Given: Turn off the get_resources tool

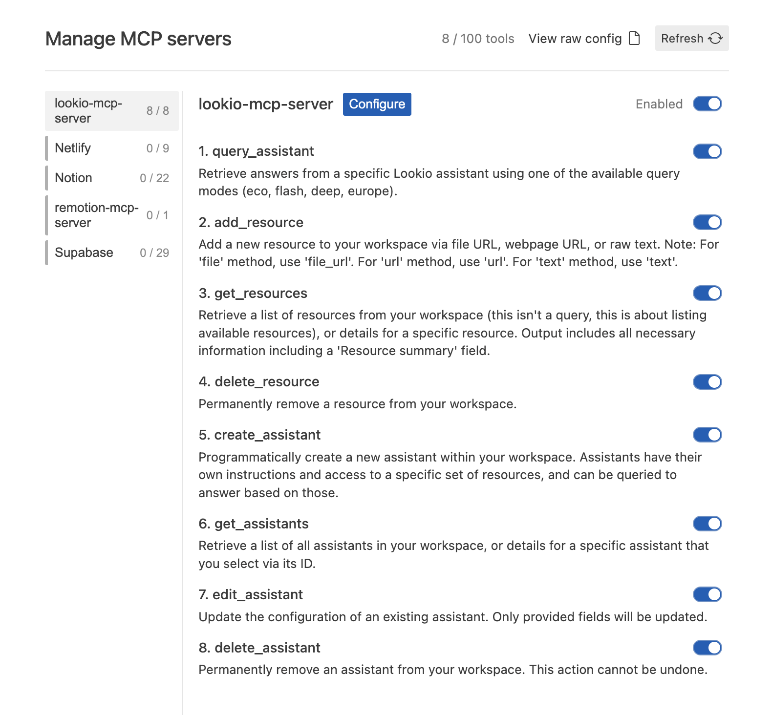Looking at the screenshot, I should click(x=707, y=294).
